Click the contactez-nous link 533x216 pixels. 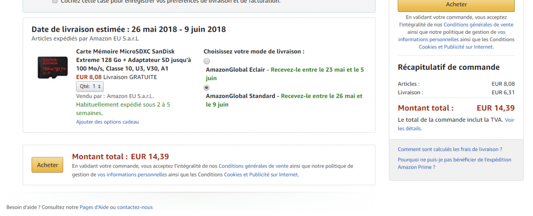point(135,207)
